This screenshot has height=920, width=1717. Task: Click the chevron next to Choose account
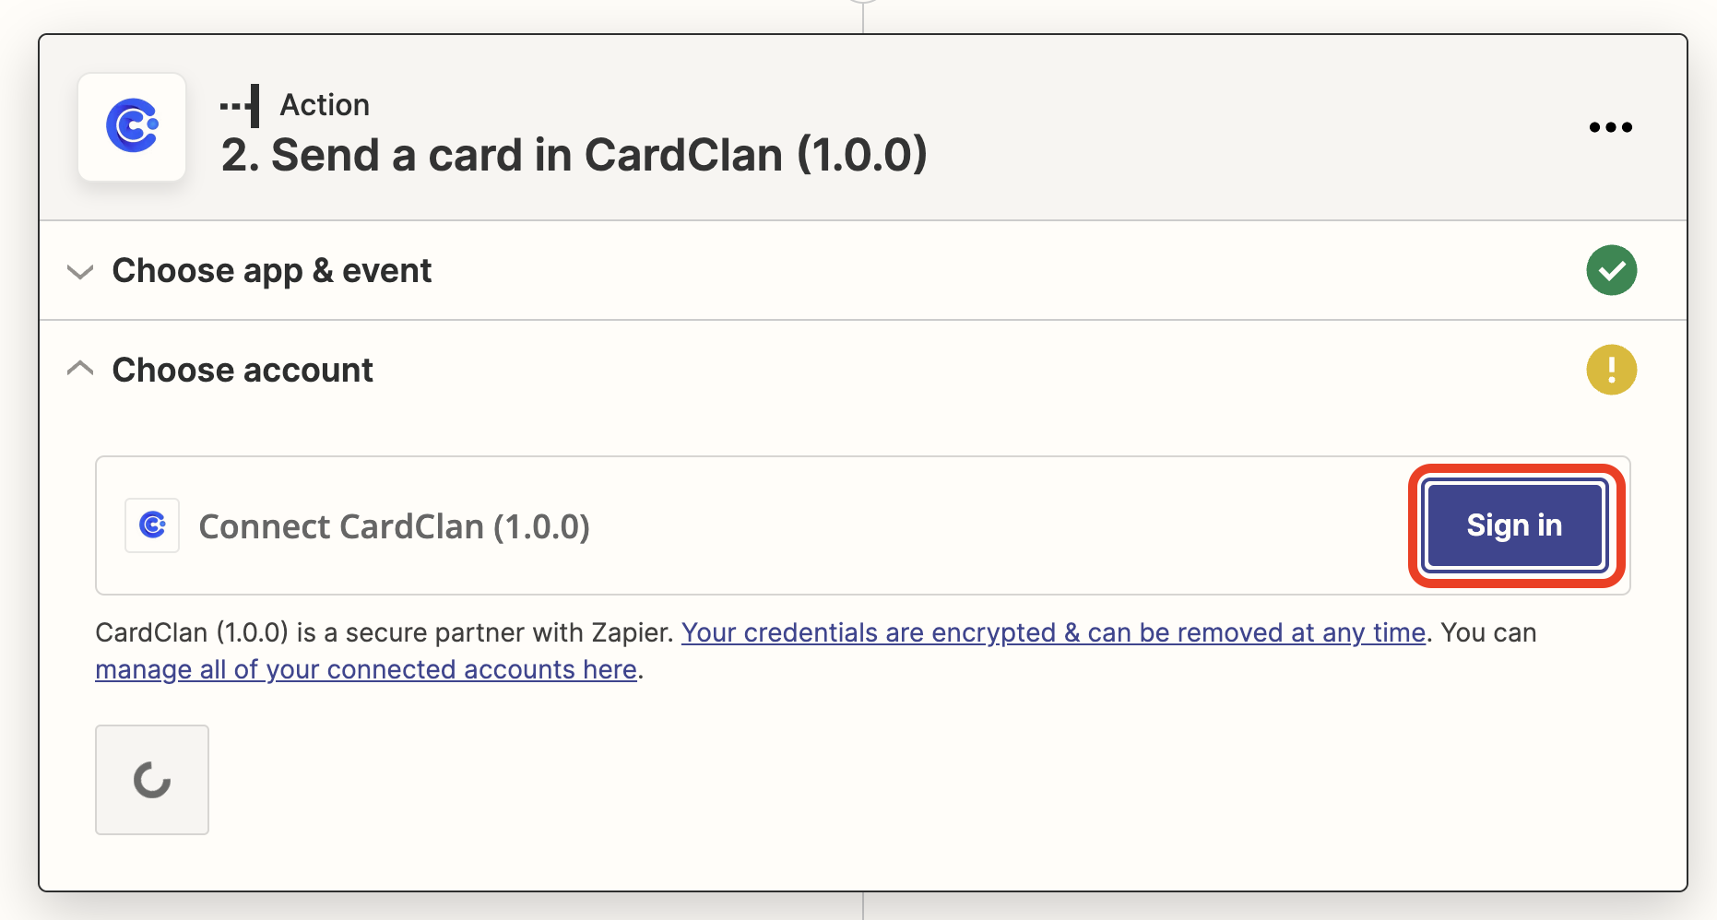click(80, 368)
